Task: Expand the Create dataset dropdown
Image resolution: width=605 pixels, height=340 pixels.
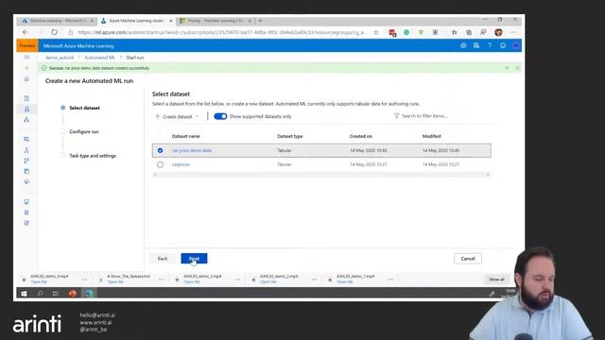Action: tap(177, 116)
